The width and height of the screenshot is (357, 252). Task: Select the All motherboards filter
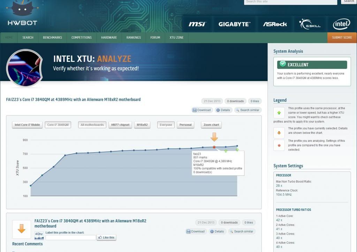pos(92,125)
